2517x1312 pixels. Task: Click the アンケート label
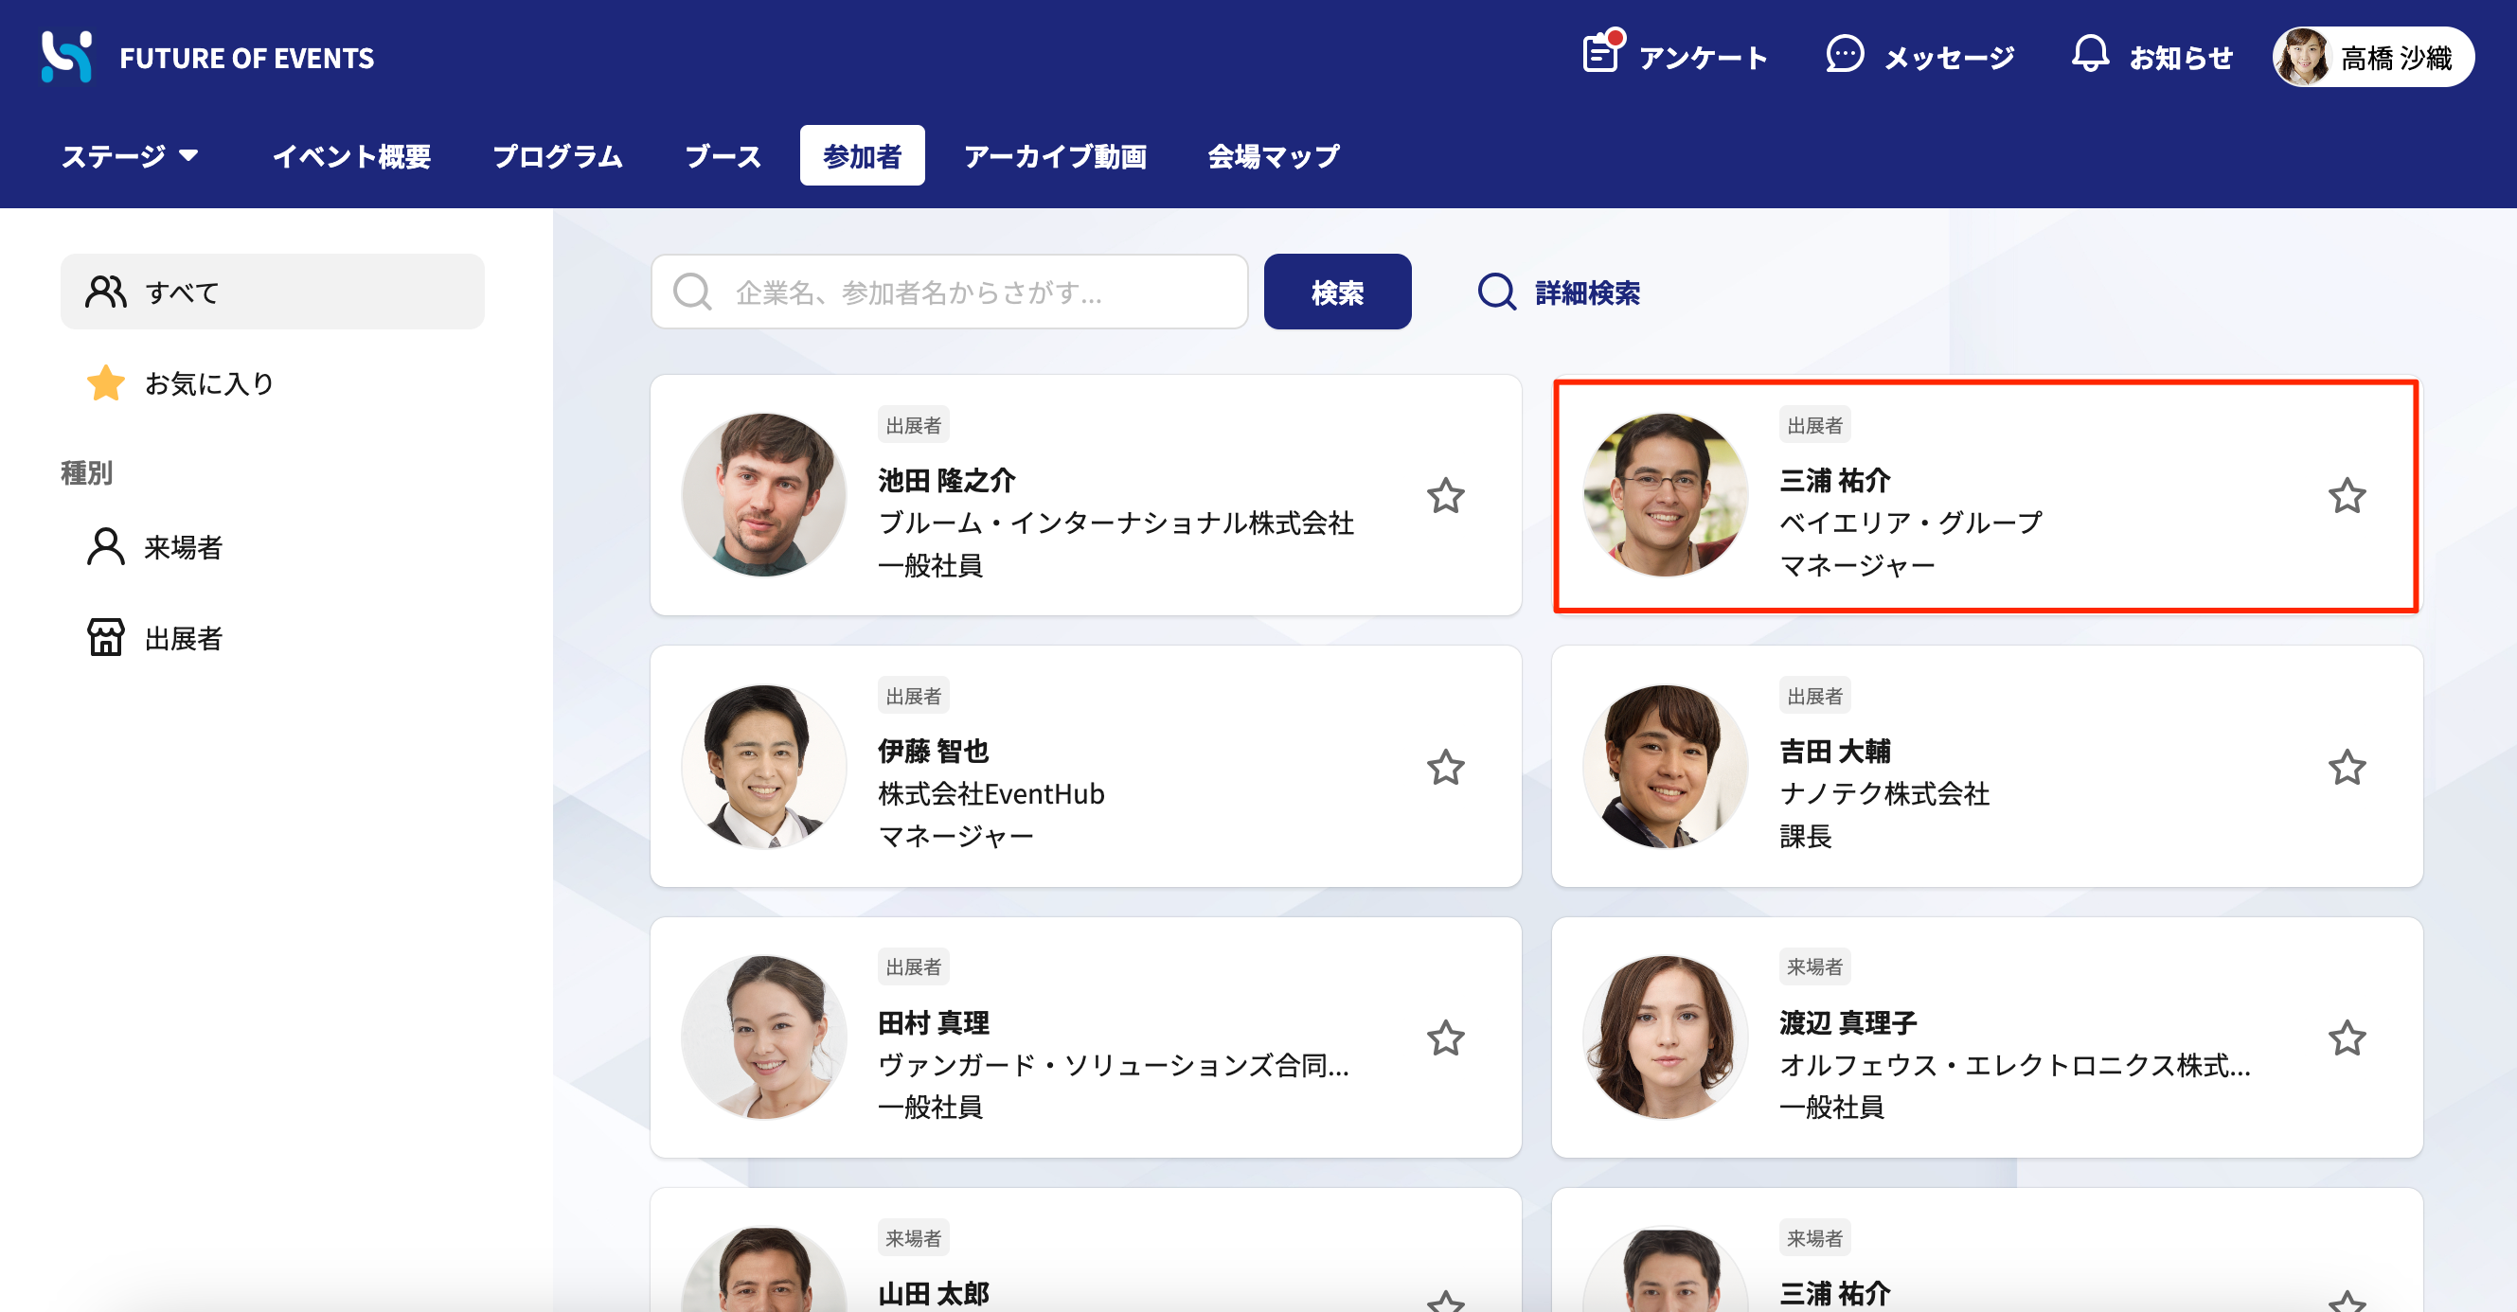[x=1703, y=58]
